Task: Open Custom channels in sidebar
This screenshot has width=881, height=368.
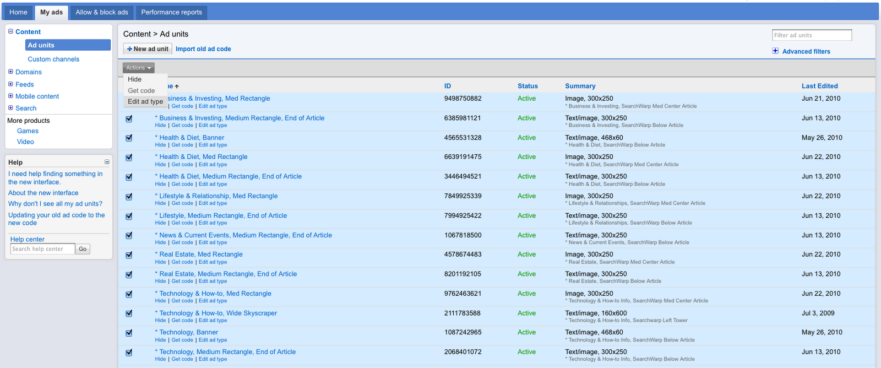Action: pos(53,59)
